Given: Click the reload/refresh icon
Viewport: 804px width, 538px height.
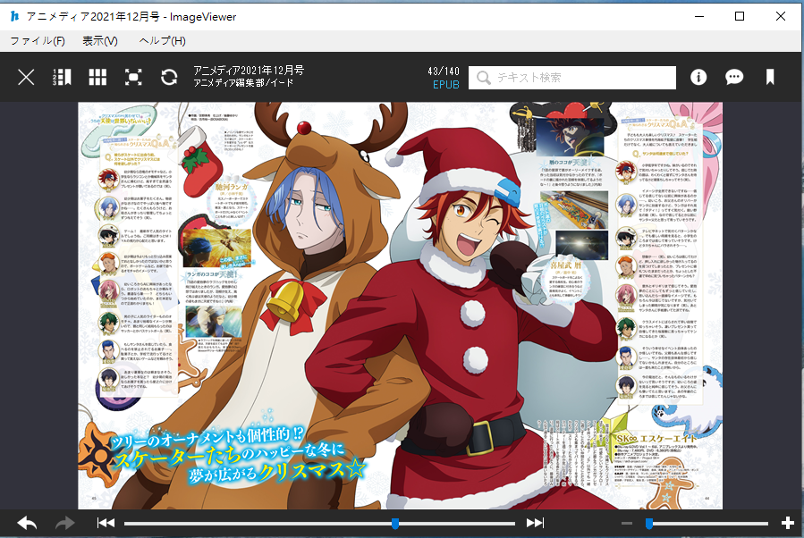Looking at the screenshot, I should click(169, 78).
